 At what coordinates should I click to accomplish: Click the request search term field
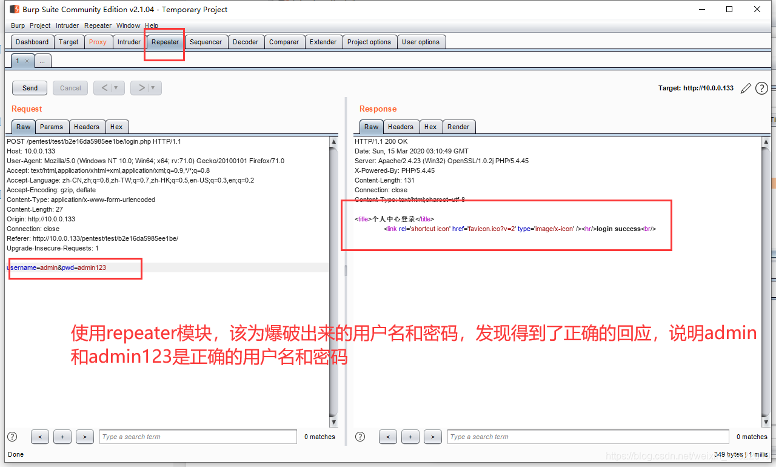tap(198, 437)
